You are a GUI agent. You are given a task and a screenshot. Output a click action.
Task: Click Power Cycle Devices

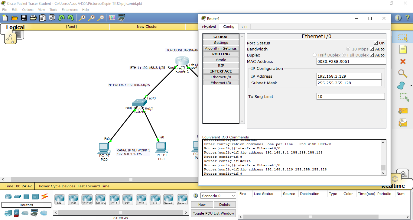[x=57, y=186]
